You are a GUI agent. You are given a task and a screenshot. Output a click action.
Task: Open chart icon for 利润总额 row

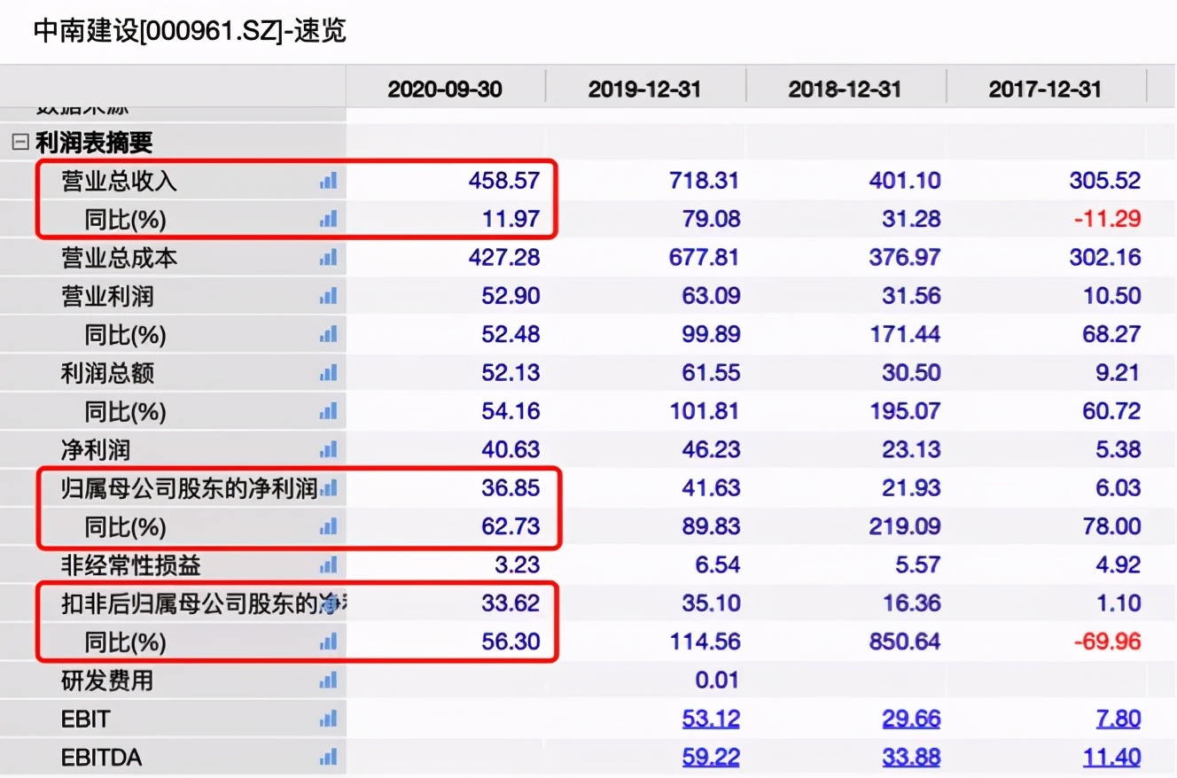point(329,373)
